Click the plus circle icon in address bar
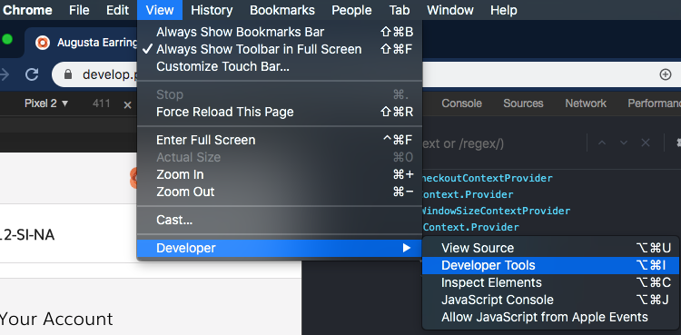Screen dimensions: 681x335 pyautogui.click(x=665, y=74)
